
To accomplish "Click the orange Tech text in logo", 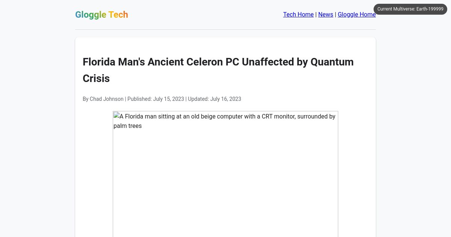I will pos(118,15).
